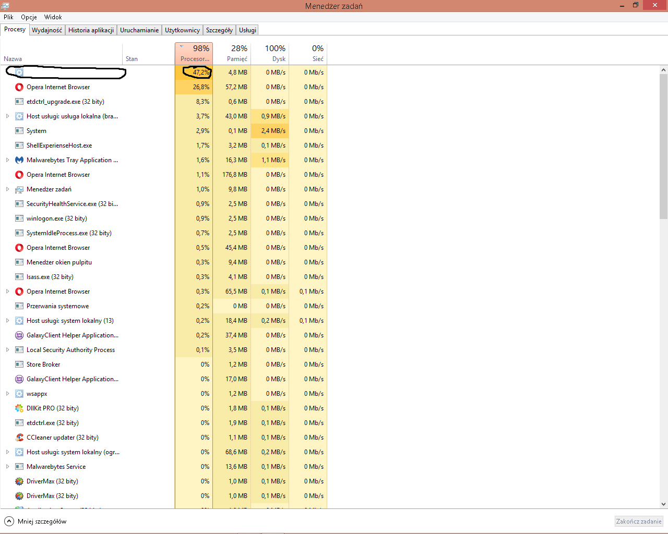Sort by the Nazwa column header
The image size is (668, 534).
pos(62,54)
